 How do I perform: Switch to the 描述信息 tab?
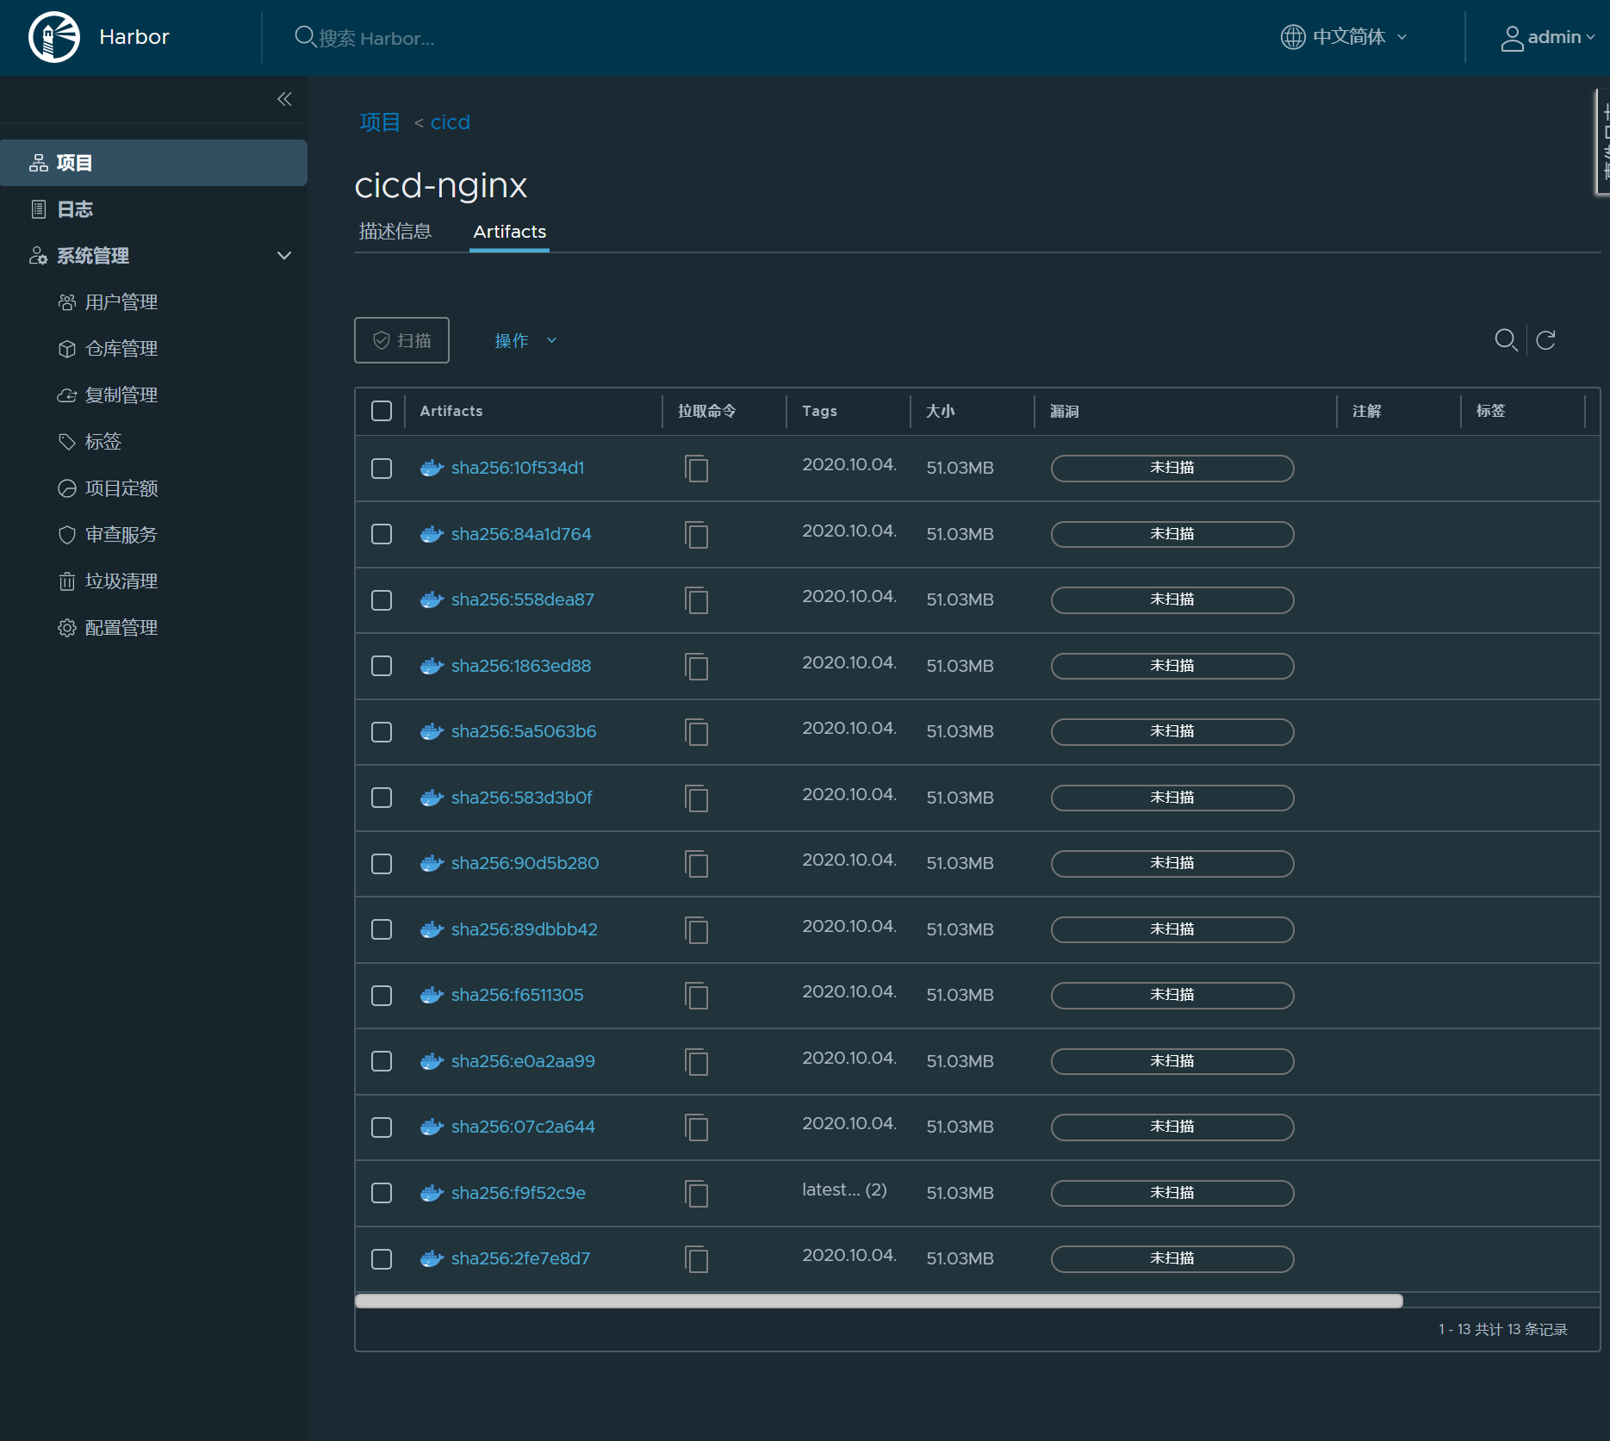[x=395, y=232]
